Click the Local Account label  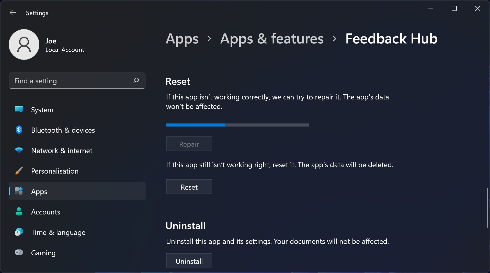[x=65, y=50]
